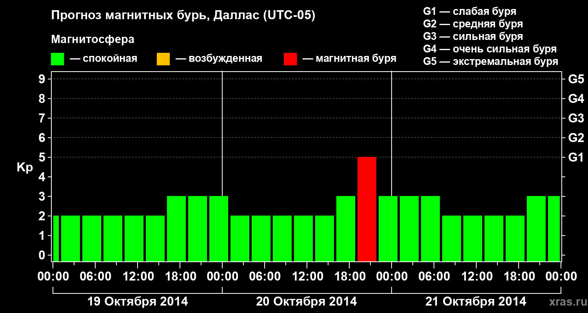Click the 06:00 tick label of 21 October
Image resolution: width=588 pixels, height=313 pixels.
click(434, 277)
